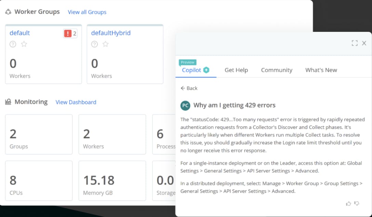This screenshot has width=372, height=217.
Task: Click the Monitoring section chart icon
Action: (8, 102)
